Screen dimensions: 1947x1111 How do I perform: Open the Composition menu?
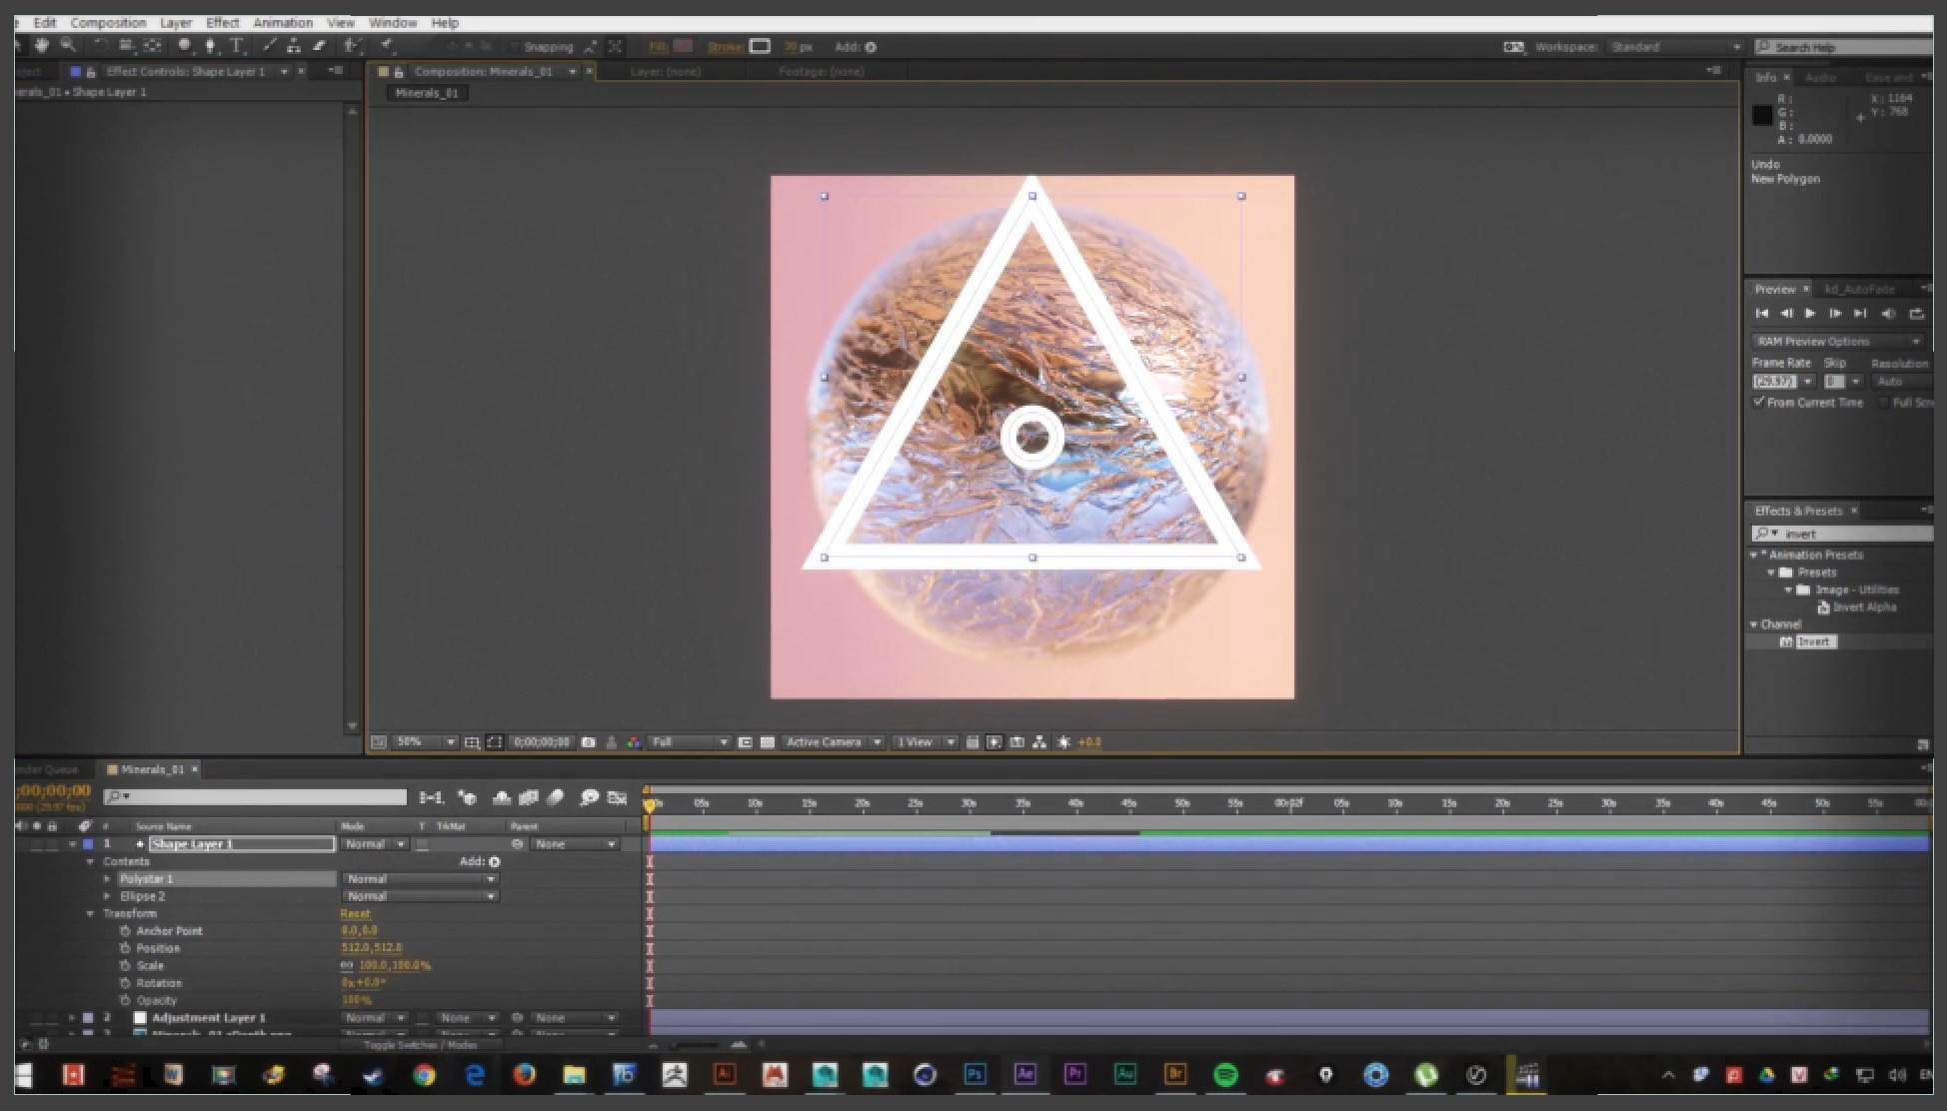tap(108, 23)
